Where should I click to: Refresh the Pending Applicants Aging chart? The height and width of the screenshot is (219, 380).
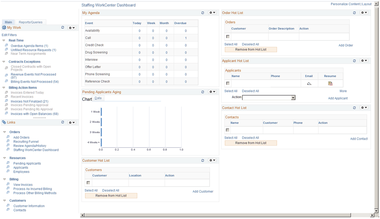point(203,92)
